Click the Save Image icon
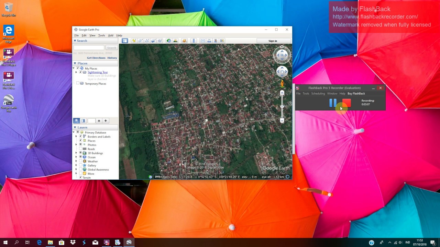The width and height of the screenshot is (440, 247). coord(216,41)
